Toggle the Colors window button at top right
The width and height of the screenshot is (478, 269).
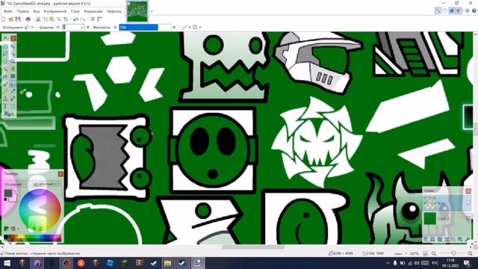(459, 10)
